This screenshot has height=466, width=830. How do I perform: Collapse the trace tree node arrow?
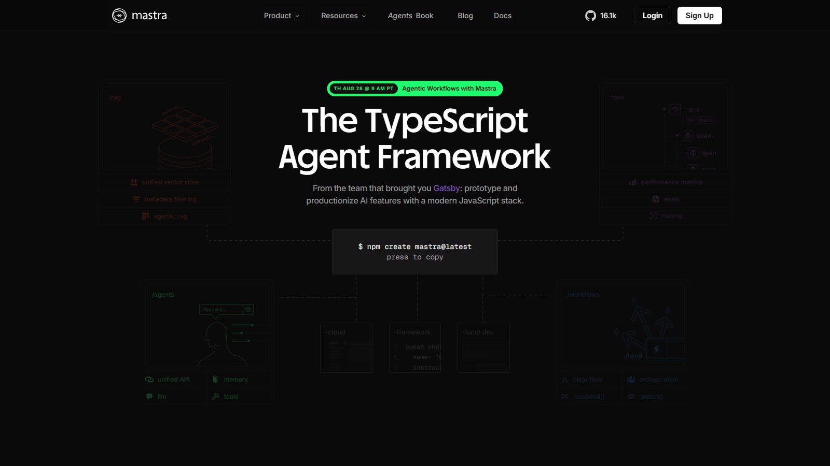tap(665, 109)
